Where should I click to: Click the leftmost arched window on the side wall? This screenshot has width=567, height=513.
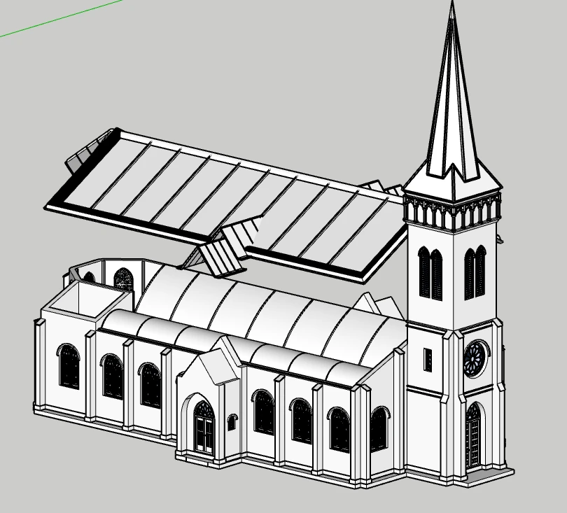click(x=69, y=366)
